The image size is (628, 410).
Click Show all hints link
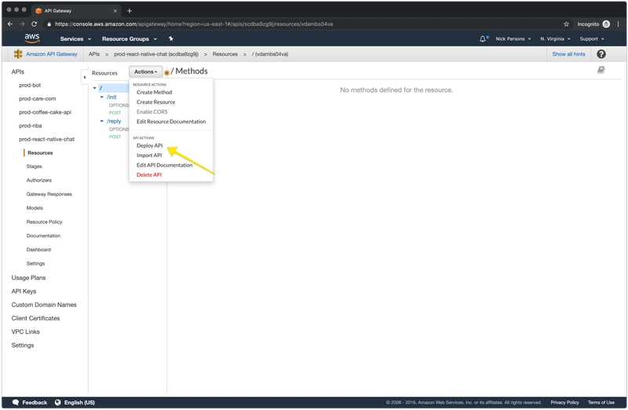[568, 54]
